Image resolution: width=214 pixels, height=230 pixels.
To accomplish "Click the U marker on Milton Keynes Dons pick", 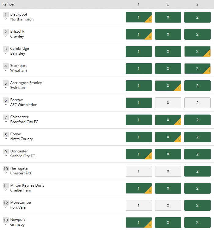I will [x=149, y=190].
